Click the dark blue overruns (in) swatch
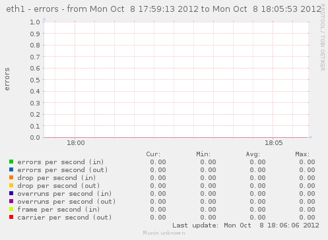The width and height of the screenshot is (328, 240). coord(11,193)
